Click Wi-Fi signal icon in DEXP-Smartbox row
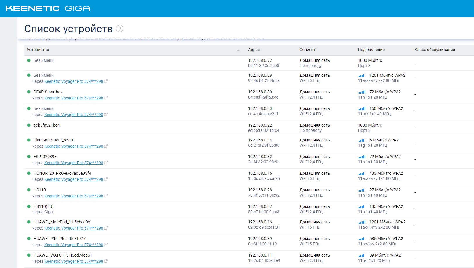 click(x=362, y=92)
